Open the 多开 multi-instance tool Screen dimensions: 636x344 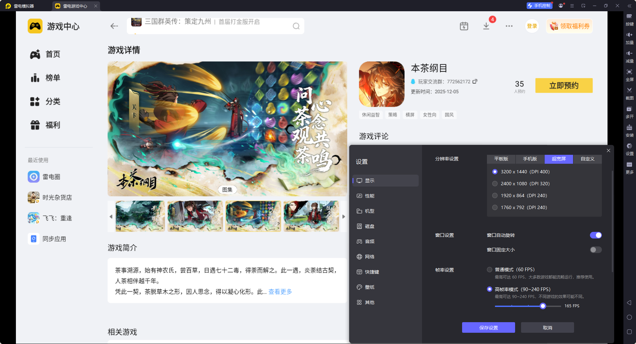[629, 112]
